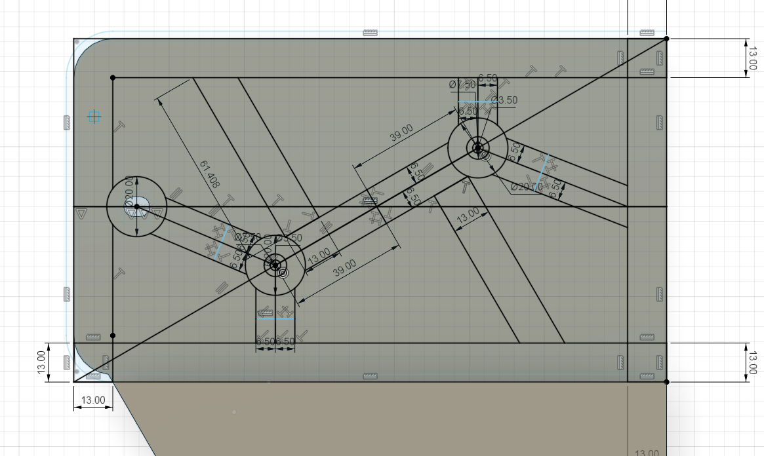Pick the vertical 13.00 dimension at the bottom-left corner
The height and width of the screenshot is (456, 764).
coord(41,362)
